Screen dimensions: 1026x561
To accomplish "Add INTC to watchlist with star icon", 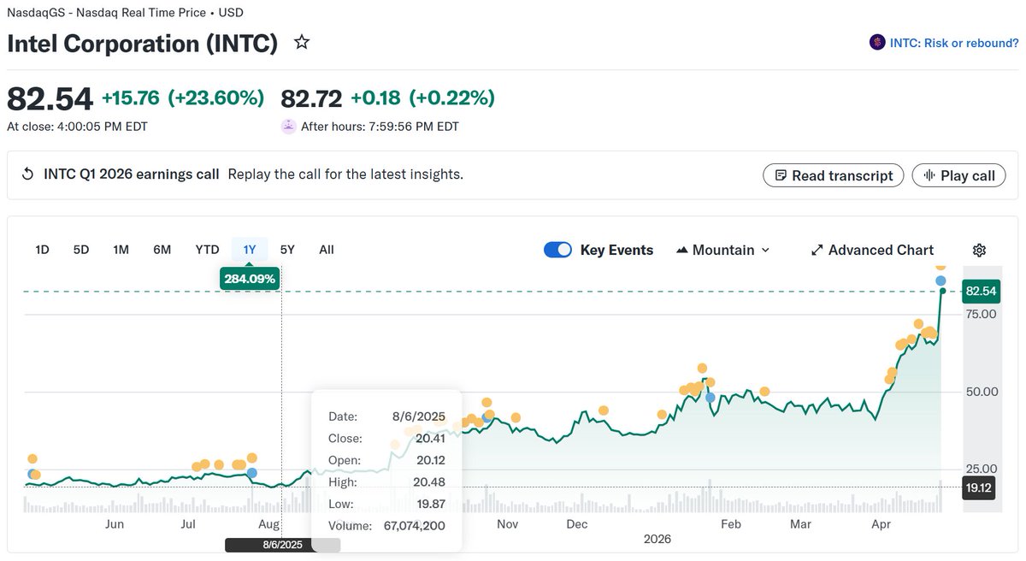I will (302, 42).
